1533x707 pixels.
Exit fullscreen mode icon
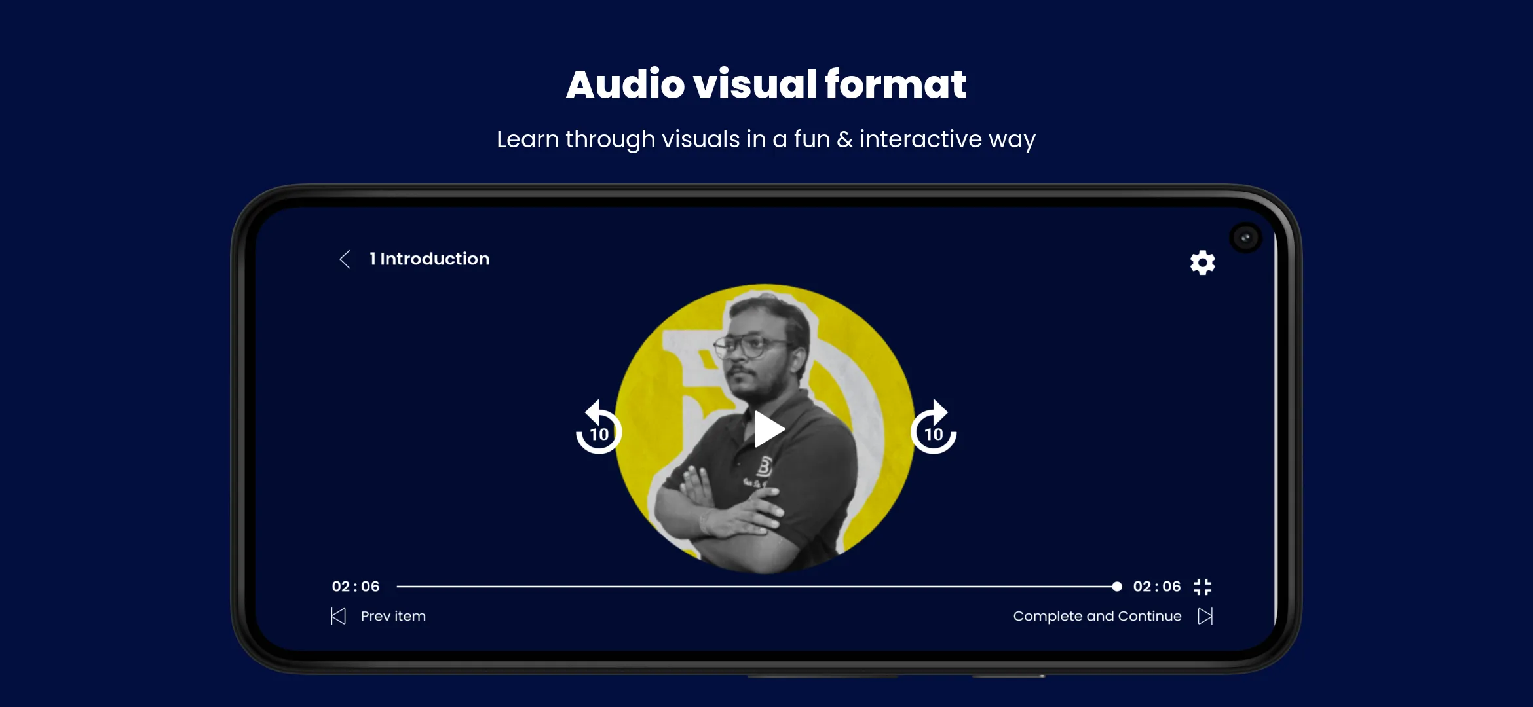[x=1202, y=587]
